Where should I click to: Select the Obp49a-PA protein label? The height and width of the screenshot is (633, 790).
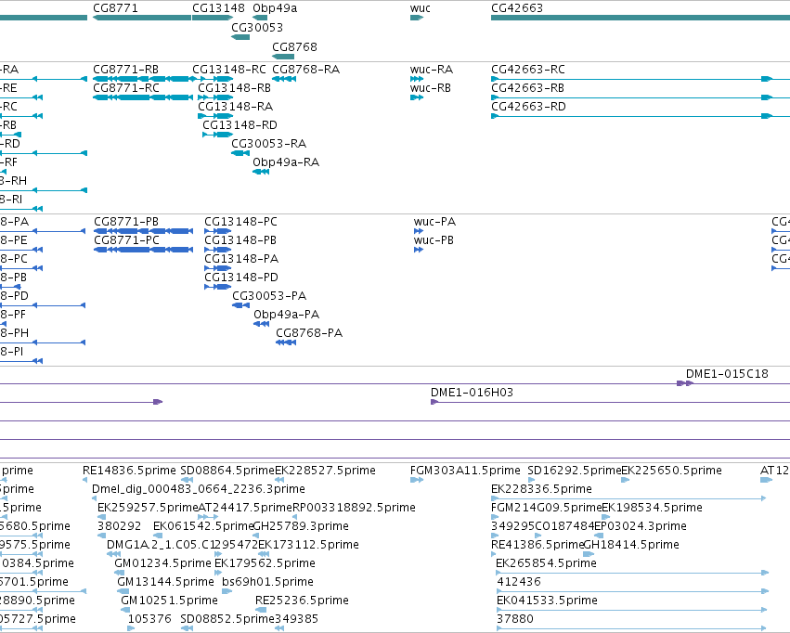click(287, 315)
